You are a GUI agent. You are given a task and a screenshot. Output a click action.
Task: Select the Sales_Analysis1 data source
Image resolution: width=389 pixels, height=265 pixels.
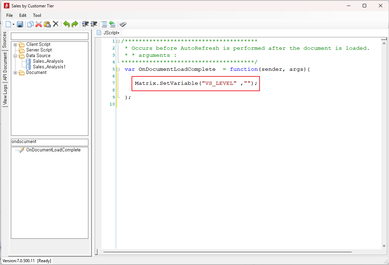coord(49,67)
